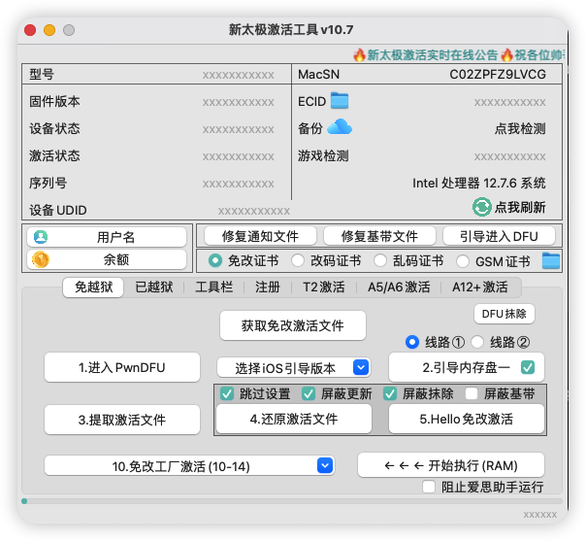This screenshot has height=541, width=586.
Task: Toggle 跳过设置 checkbox
Action: (x=227, y=393)
